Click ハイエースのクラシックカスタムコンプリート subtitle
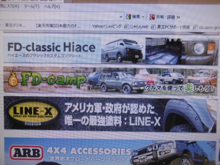The image size is (220, 165). point(44,55)
